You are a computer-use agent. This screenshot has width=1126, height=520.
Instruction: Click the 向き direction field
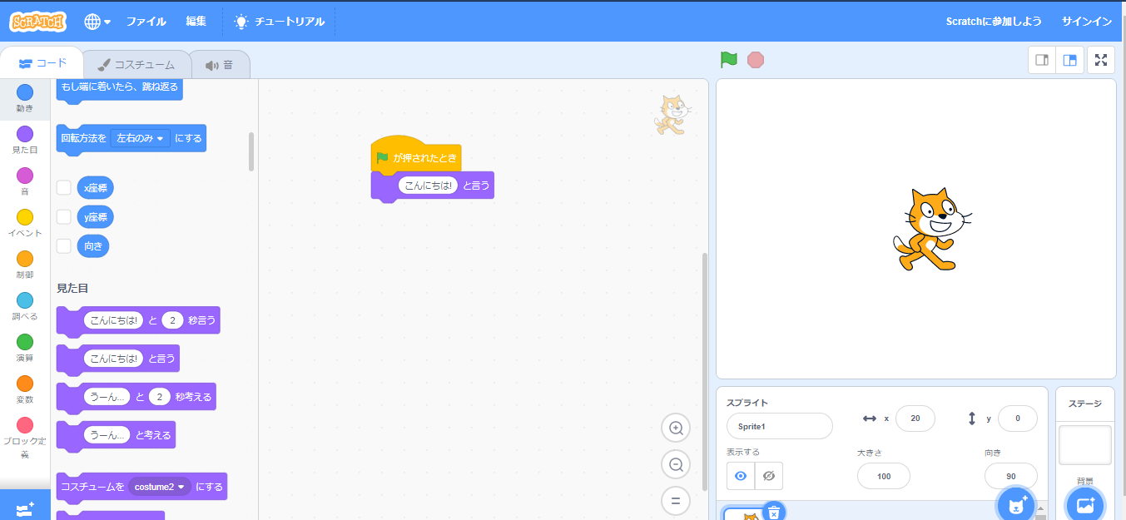1011,476
